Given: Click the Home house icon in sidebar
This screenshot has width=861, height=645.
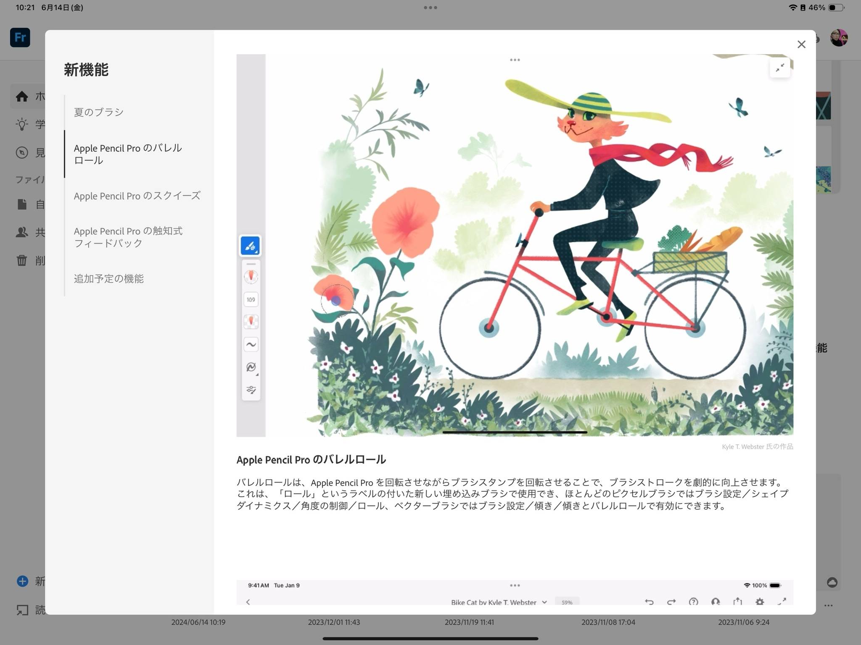Looking at the screenshot, I should pos(22,97).
